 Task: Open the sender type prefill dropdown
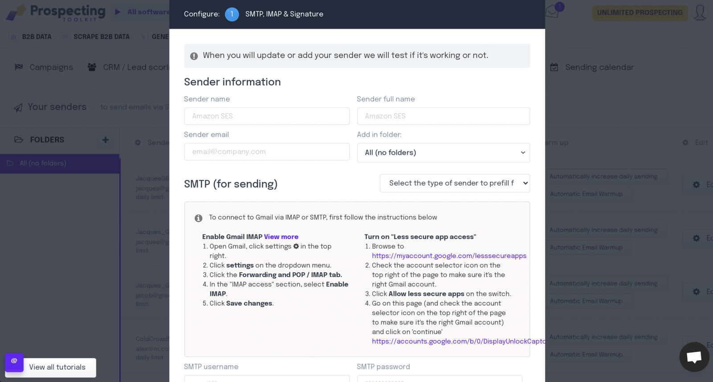point(454,183)
